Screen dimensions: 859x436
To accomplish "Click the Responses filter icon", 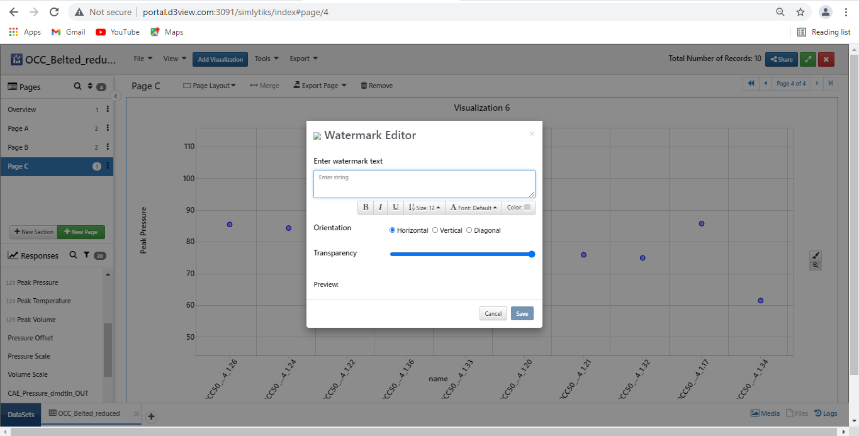I will point(86,255).
